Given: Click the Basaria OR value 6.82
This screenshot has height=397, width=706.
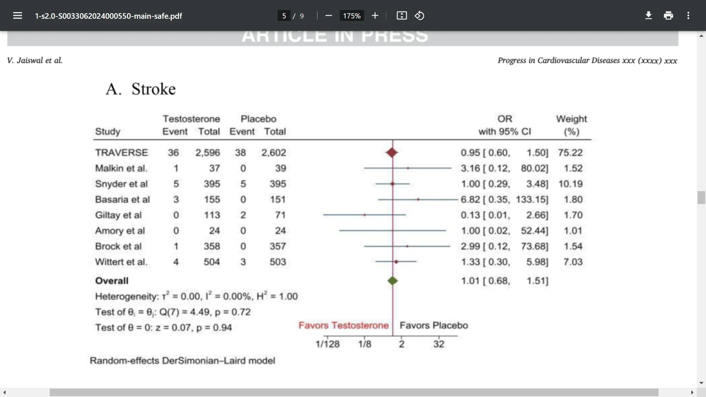Looking at the screenshot, I should pyautogui.click(x=470, y=200).
